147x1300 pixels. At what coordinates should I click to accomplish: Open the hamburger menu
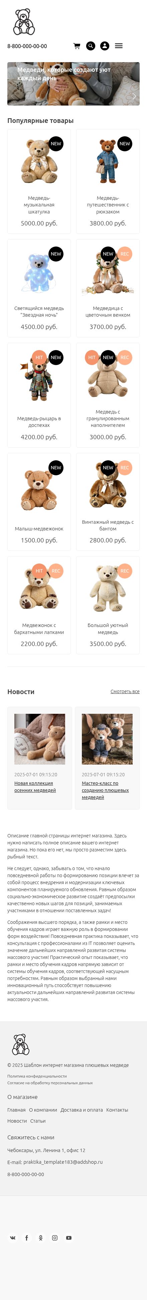[119, 46]
